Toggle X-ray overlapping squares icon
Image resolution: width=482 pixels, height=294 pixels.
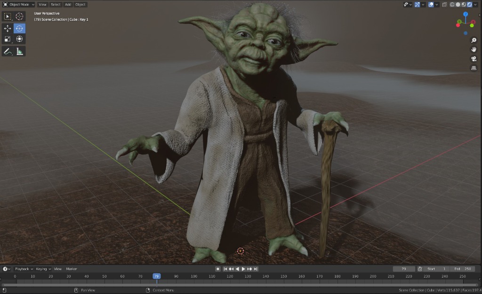(x=444, y=5)
